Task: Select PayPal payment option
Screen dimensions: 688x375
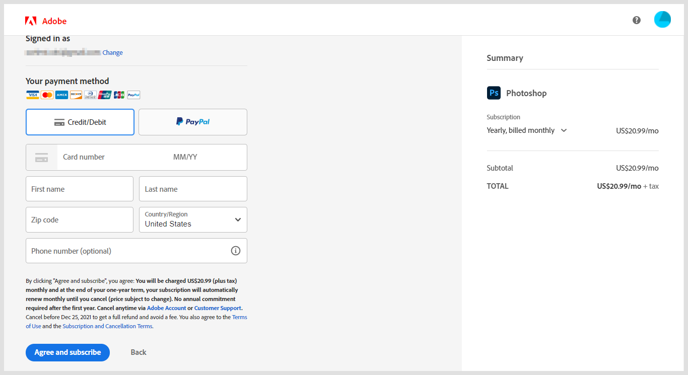Action: (193, 122)
